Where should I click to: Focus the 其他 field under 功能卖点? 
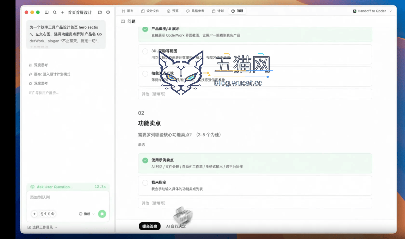click(255, 203)
